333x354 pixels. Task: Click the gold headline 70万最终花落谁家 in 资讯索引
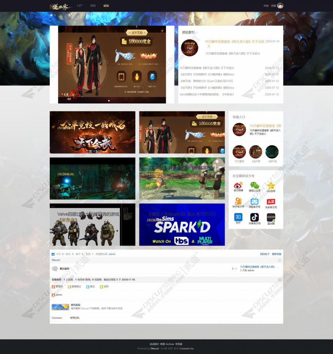pyautogui.click(x=235, y=44)
